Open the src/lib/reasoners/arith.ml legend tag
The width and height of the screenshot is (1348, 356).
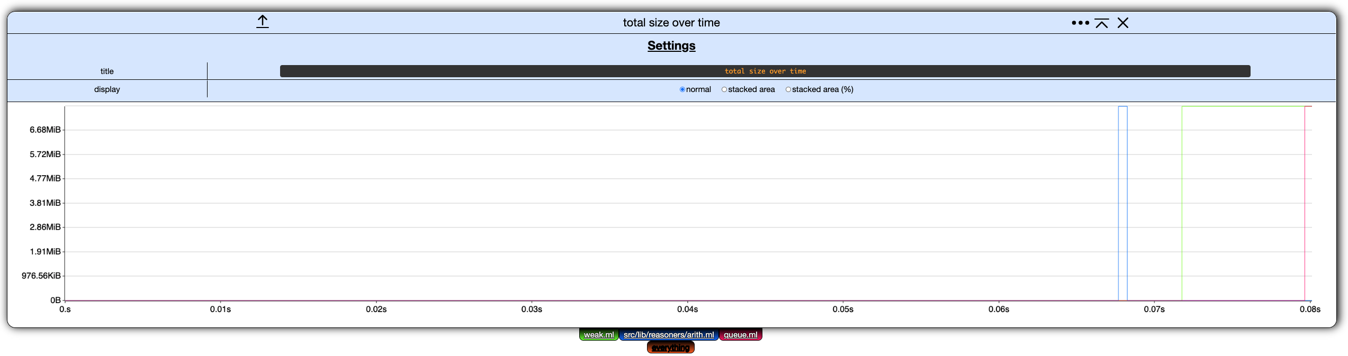[x=669, y=335]
